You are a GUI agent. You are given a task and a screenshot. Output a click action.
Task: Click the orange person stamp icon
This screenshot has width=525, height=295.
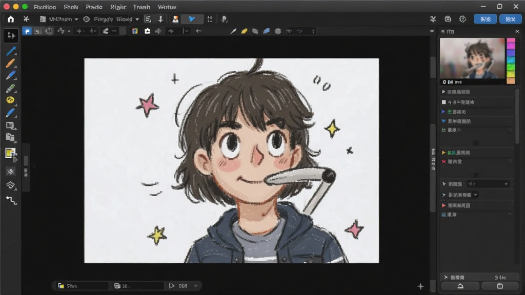point(175,19)
